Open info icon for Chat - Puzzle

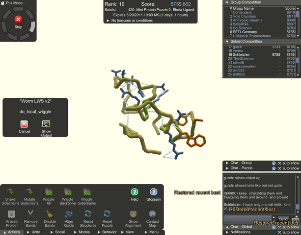(x=274, y=168)
